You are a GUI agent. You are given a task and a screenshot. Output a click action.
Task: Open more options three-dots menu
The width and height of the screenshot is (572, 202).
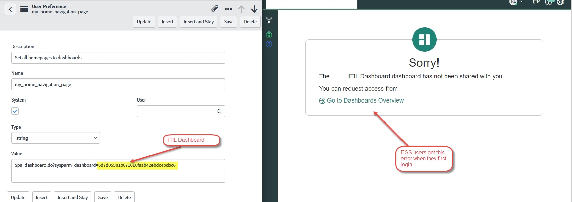click(228, 9)
